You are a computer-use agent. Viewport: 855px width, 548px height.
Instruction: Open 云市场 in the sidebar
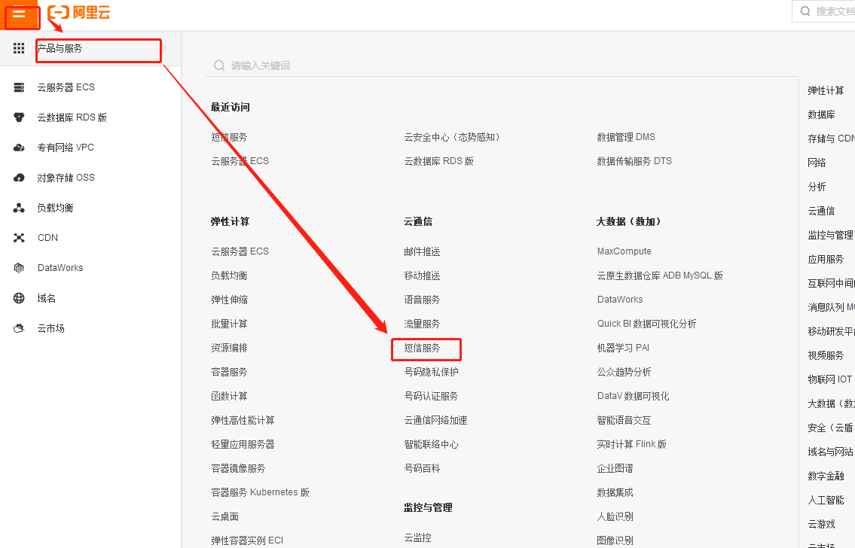50,328
